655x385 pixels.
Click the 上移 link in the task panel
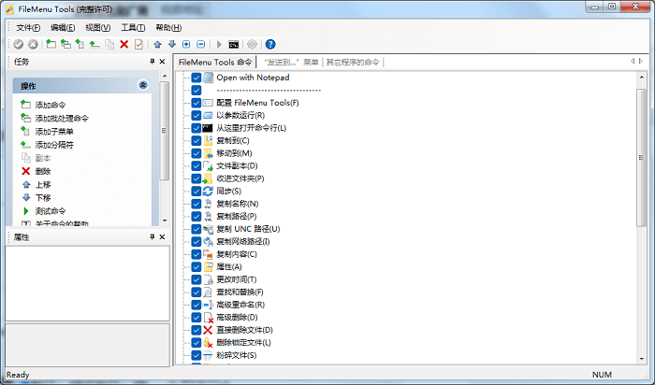click(x=43, y=184)
